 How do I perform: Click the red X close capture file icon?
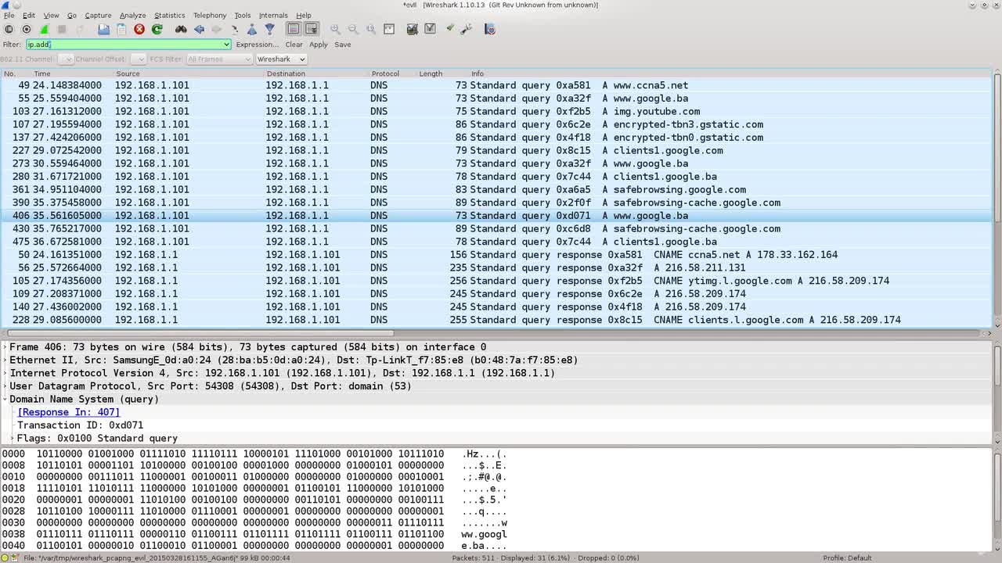pyautogui.click(x=139, y=29)
